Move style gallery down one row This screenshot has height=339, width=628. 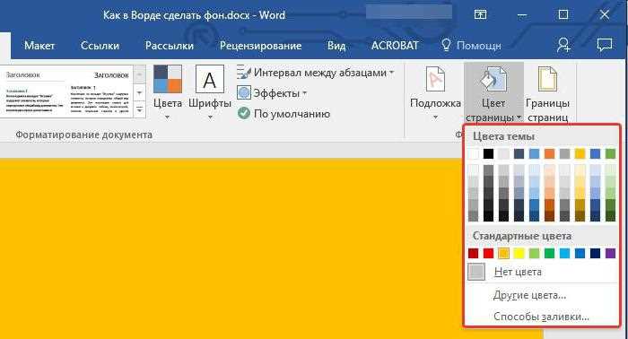(x=139, y=93)
